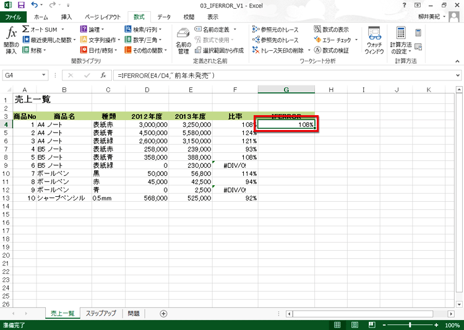
Task: Open the Error Checking dropdown arrow
Action: coord(356,40)
